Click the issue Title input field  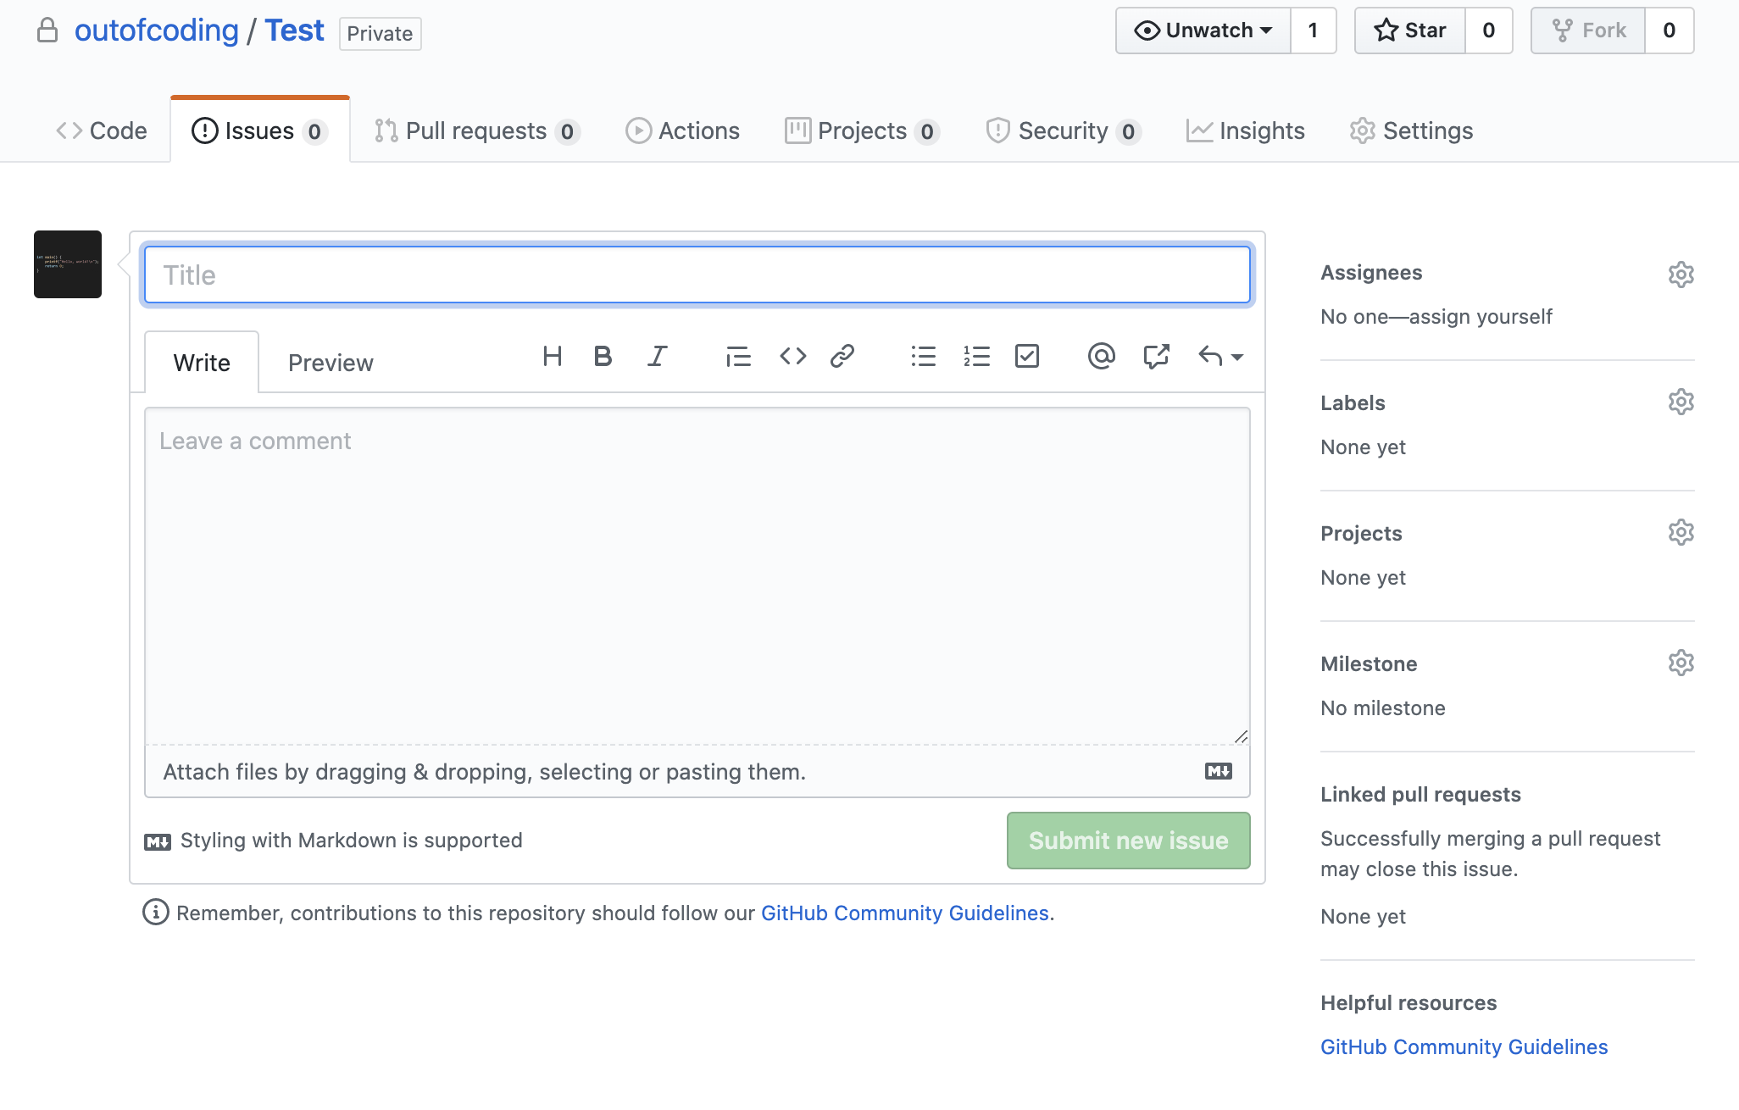[x=697, y=275]
